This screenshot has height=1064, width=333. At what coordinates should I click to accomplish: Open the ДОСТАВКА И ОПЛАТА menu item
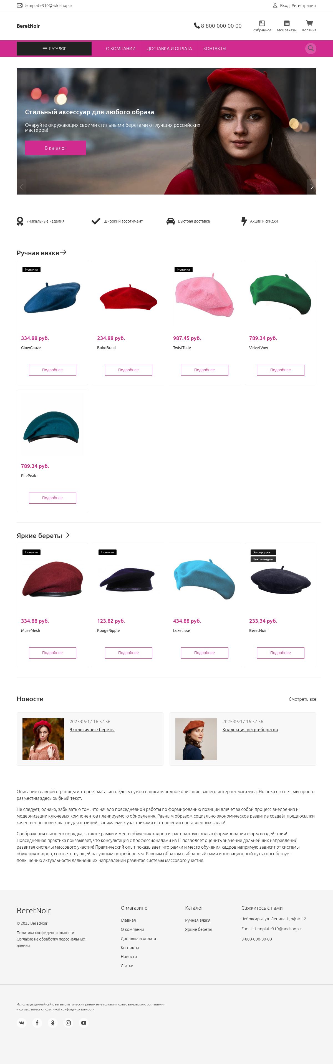(x=169, y=48)
